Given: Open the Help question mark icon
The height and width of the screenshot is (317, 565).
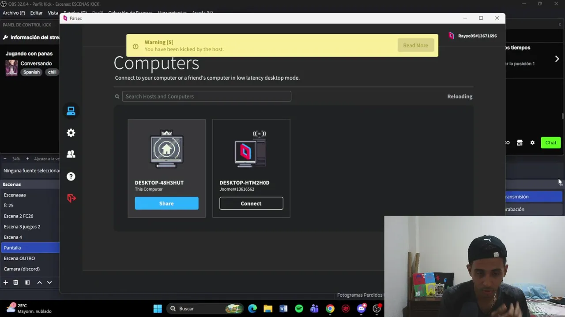Looking at the screenshot, I should tap(71, 177).
